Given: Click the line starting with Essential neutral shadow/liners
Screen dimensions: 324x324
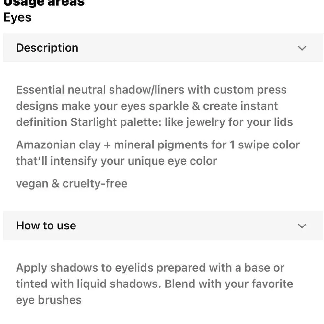Looking at the screenshot, I should point(151,90).
